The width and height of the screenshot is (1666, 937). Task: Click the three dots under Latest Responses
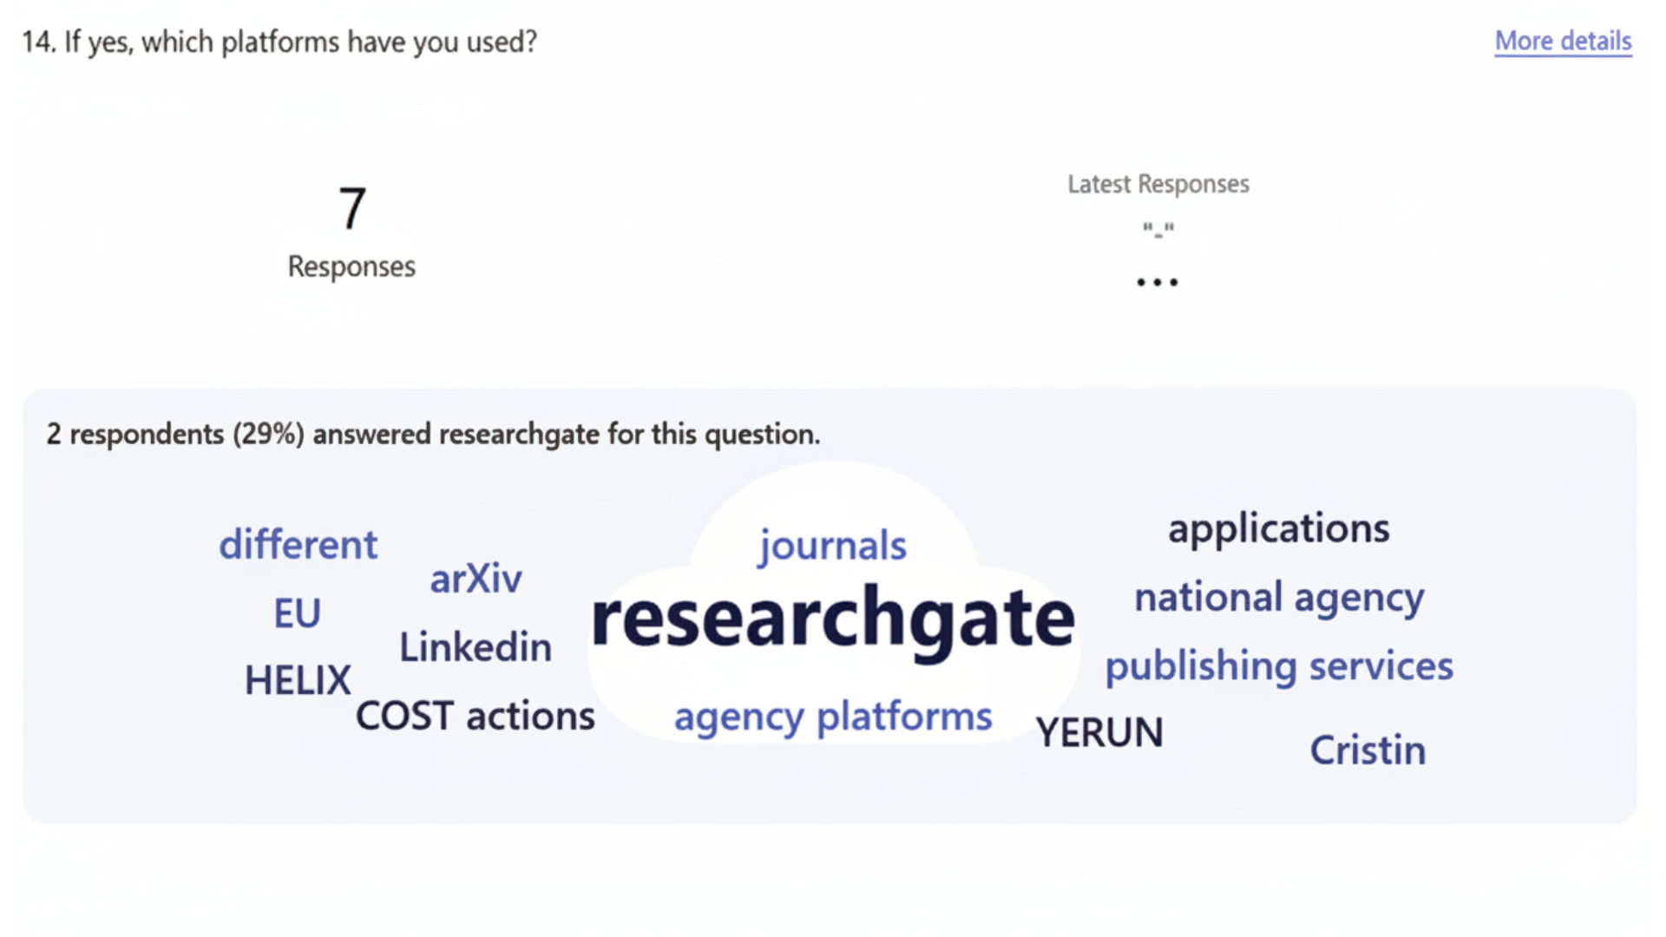click(x=1158, y=282)
